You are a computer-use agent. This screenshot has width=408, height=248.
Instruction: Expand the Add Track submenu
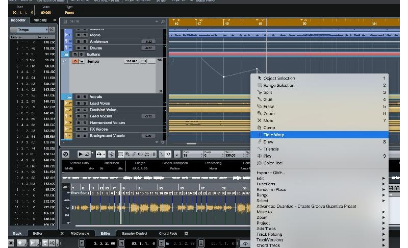click(319, 229)
